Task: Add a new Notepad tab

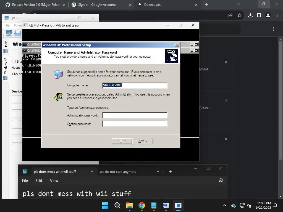Action: (x=170, y=172)
